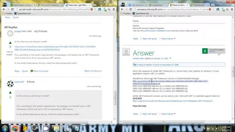
Task: Open the Folders bookmark in right window
Action: [x=126, y=13]
